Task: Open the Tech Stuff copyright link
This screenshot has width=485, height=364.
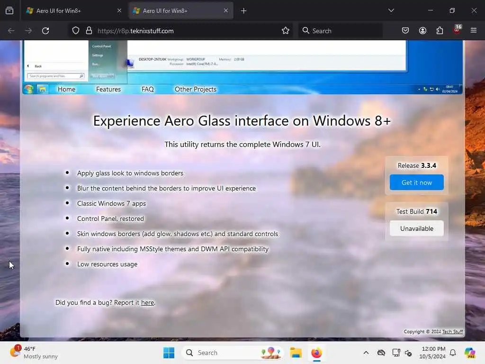Action: click(x=452, y=331)
